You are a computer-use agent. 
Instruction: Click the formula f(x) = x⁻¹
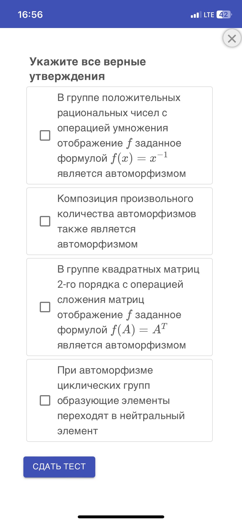(139, 158)
